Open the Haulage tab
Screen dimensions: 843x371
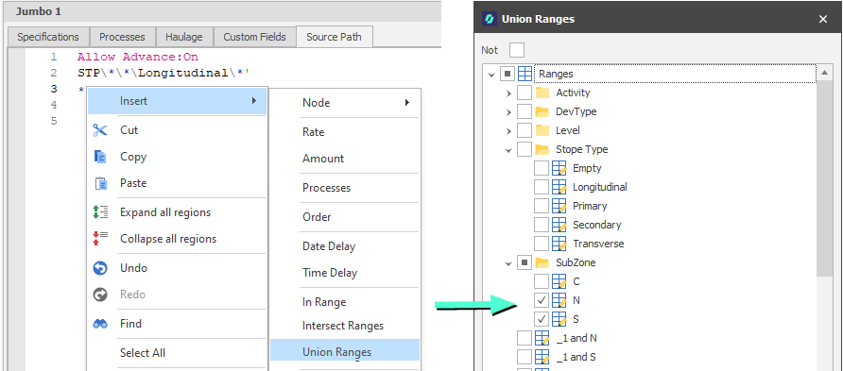(x=184, y=37)
